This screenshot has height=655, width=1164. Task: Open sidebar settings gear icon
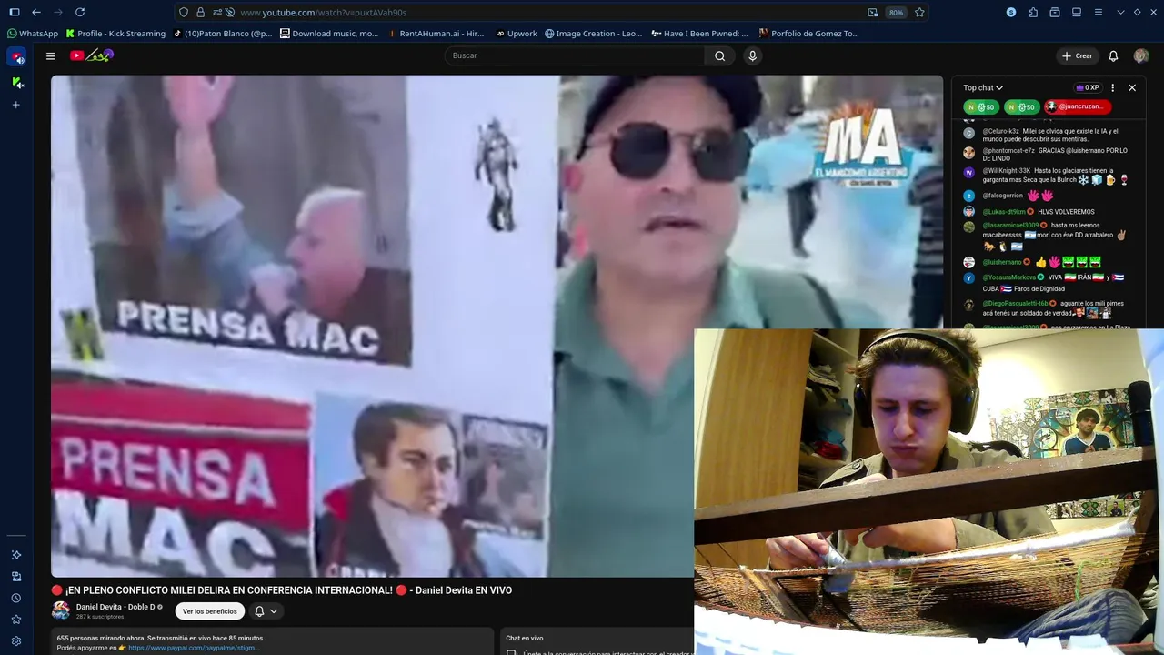(16, 641)
